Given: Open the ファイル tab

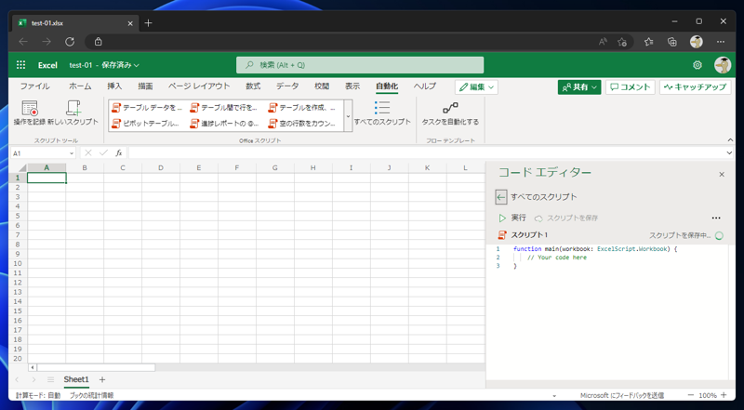Looking at the screenshot, I should point(34,86).
